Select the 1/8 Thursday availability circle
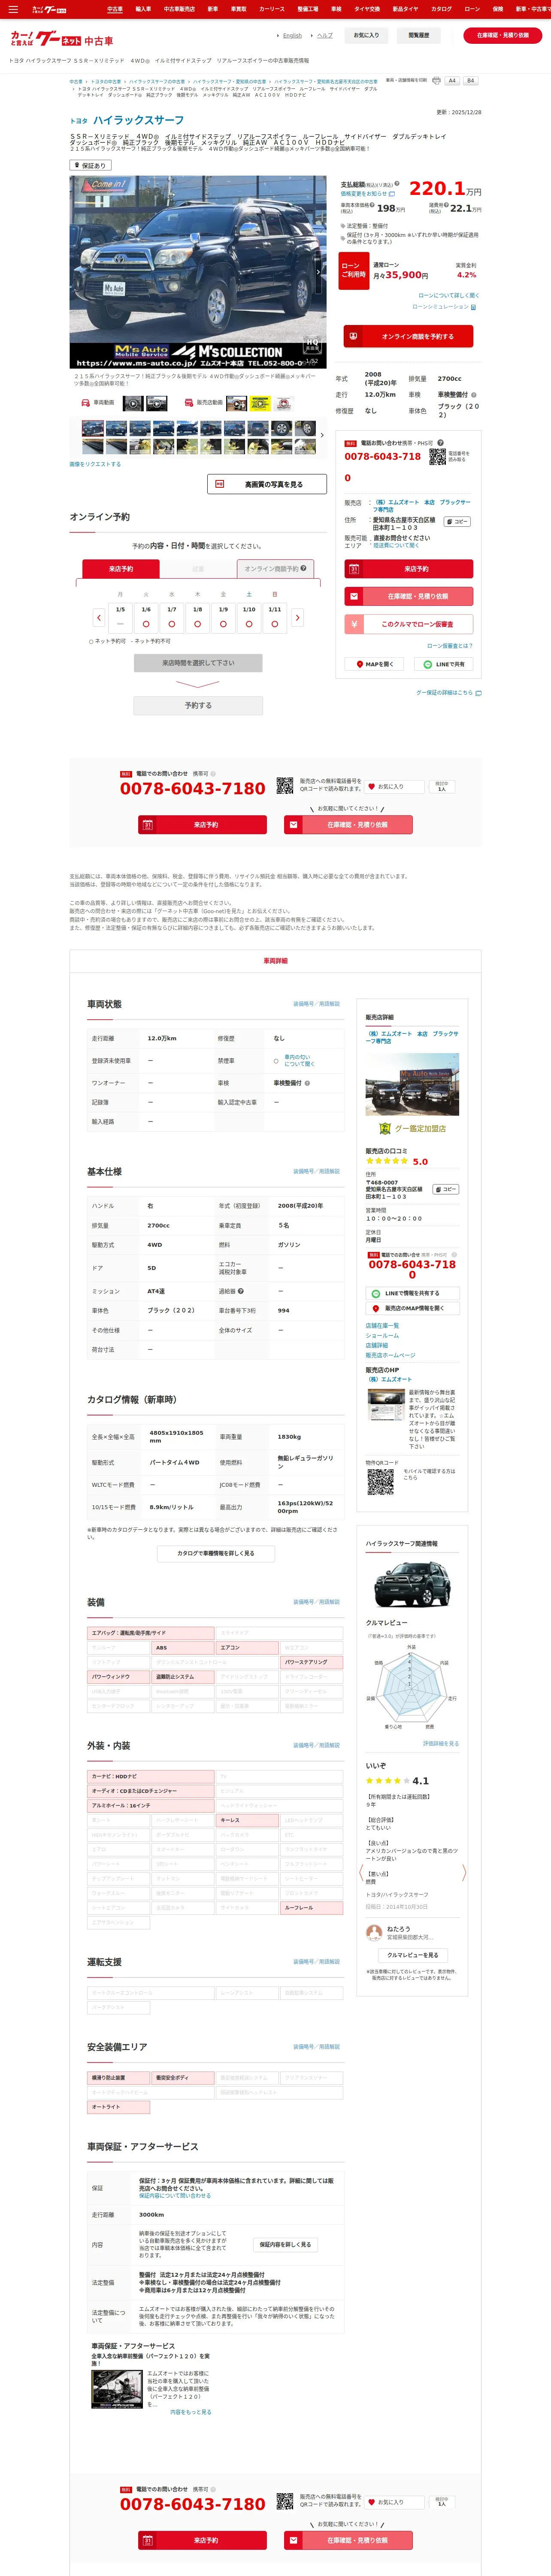Image resolution: width=551 pixels, height=2576 pixels. (197, 624)
